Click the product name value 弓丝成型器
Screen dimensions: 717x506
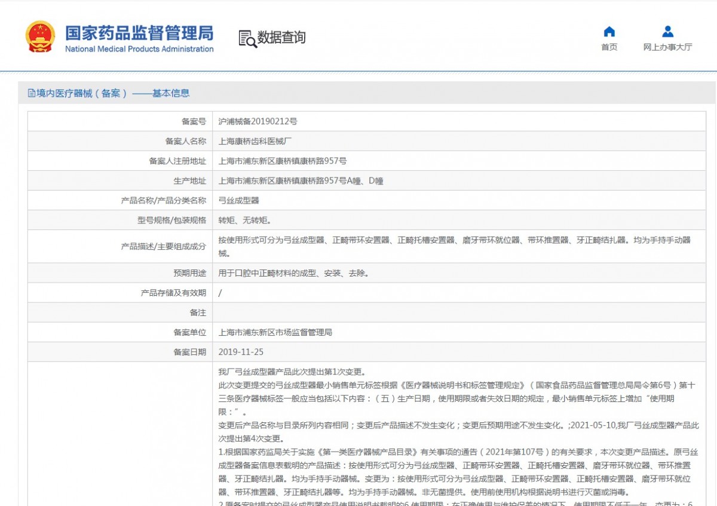pyautogui.click(x=239, y=201)
